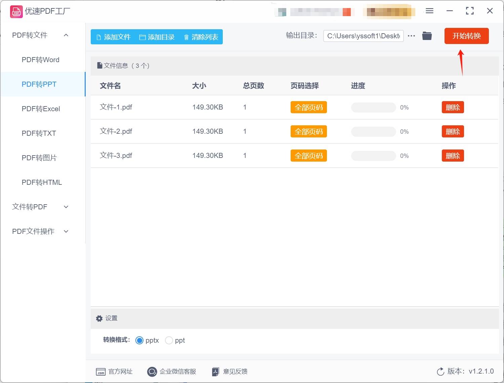Click the 版本: v1.2.1.0 text

(470, 371)
